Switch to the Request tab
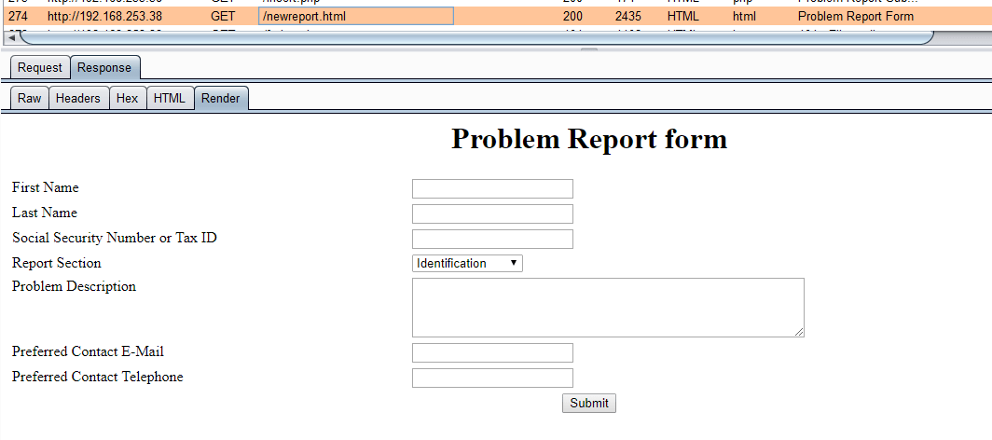The height and width of the screenshot is (440, 992). tap(40, 68)
